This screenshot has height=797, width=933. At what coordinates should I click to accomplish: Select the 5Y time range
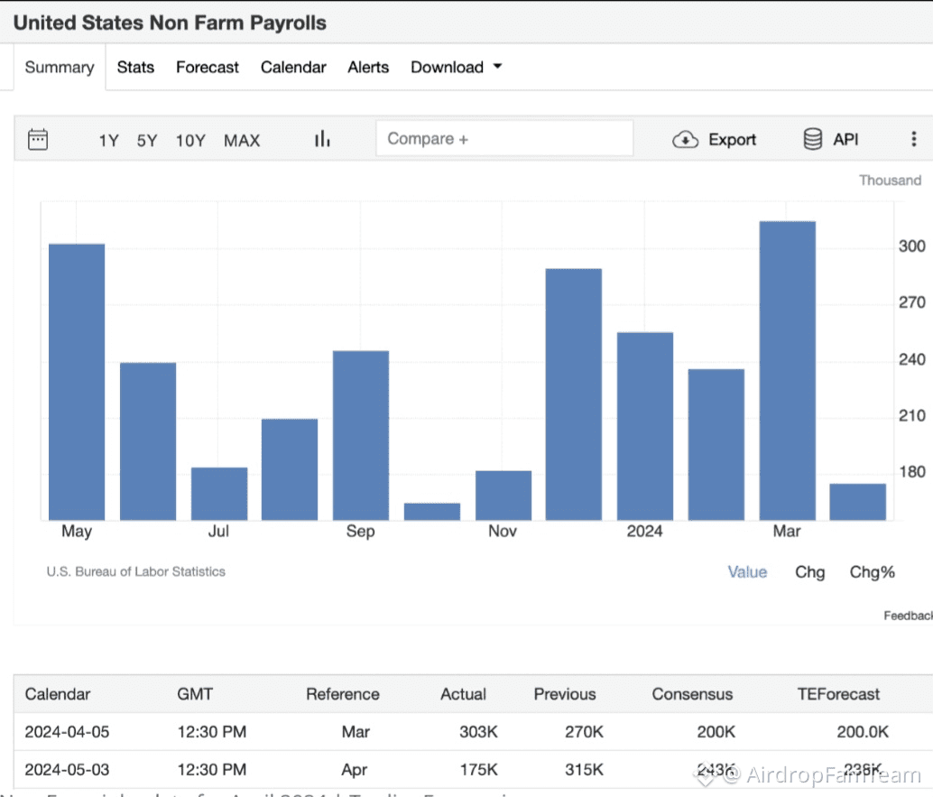147,140
